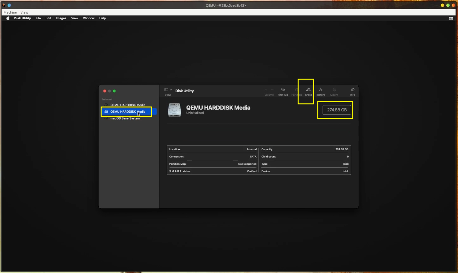Open the QEMU Machine menu
458x273 pixels.
[x=10, y=12]
